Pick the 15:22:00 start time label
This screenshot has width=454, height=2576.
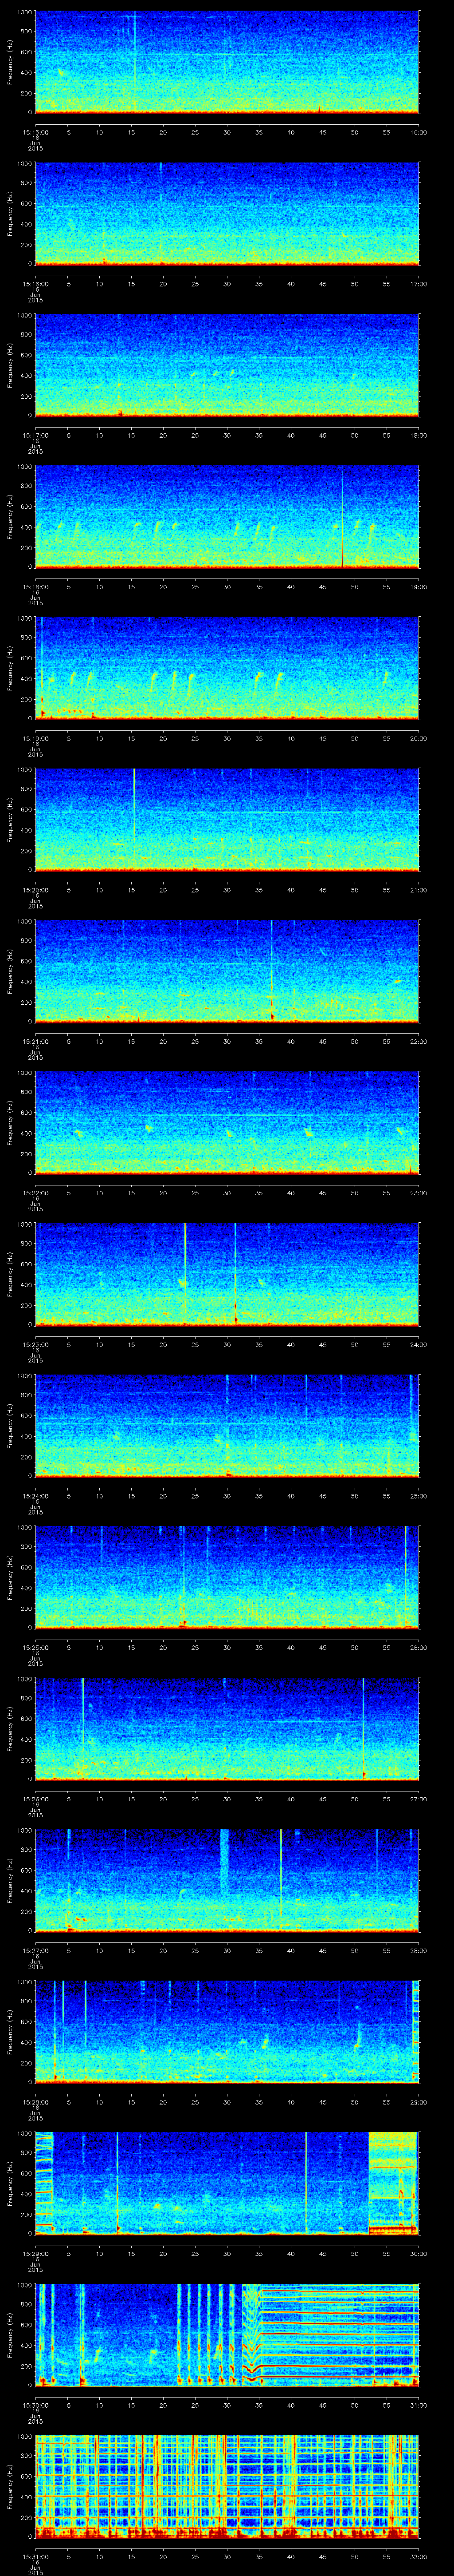(35, 1193)
